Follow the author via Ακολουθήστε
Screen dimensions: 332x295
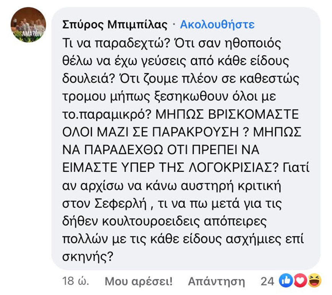(217, 25)
